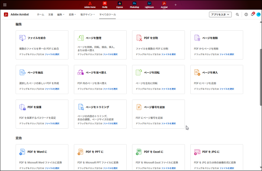Select the PDF を分割 scissors icon

coord(139,38)
